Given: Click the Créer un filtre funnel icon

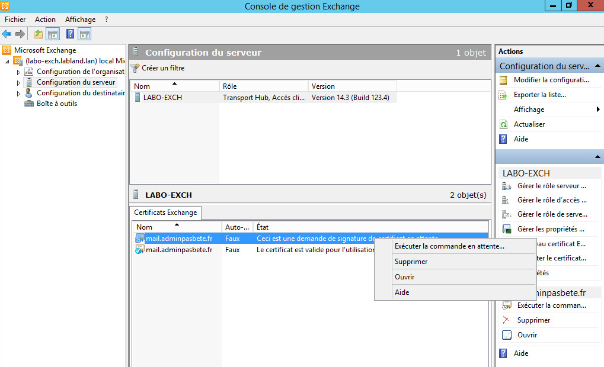Looking at the screenshot, I should tap(135, 68).
